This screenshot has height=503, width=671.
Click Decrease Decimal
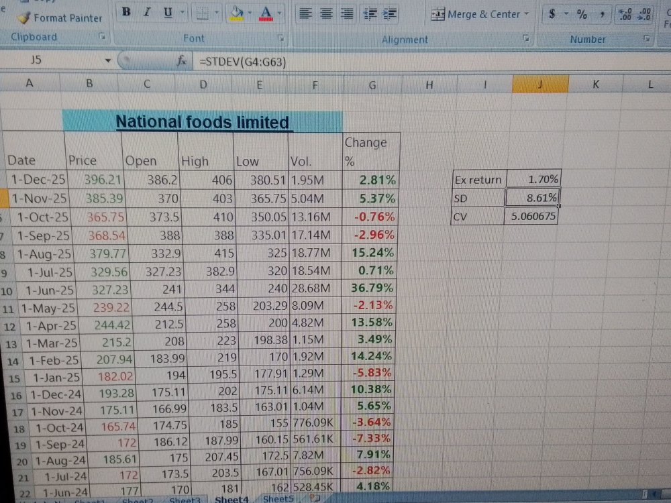tap(644, 14)
